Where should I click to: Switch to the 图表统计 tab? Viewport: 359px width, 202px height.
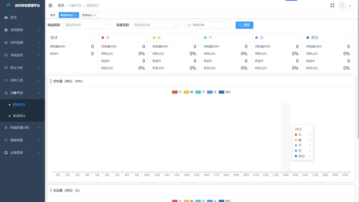click(69, 15)
